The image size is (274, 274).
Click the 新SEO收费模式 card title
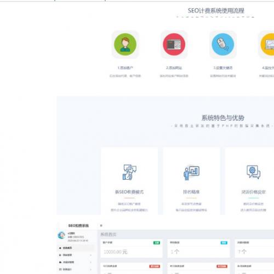click(x=129, y=192)
